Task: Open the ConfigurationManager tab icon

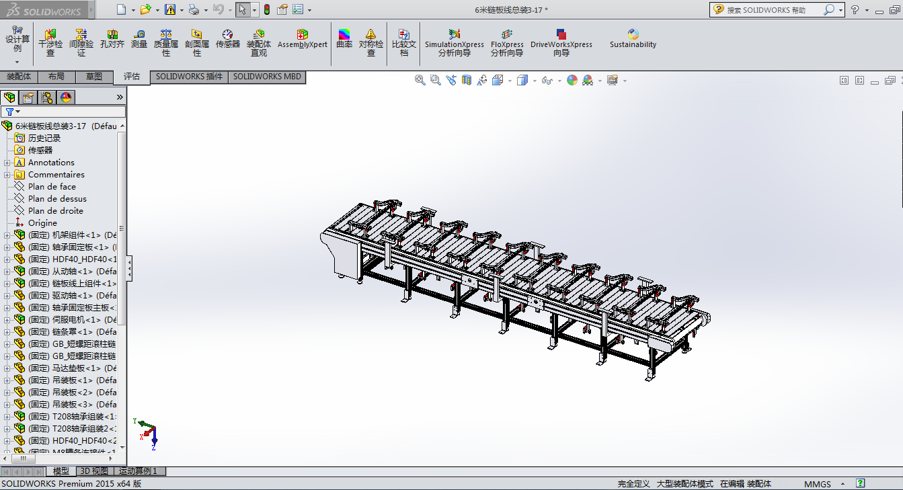Action: click(x=47, y=97)
